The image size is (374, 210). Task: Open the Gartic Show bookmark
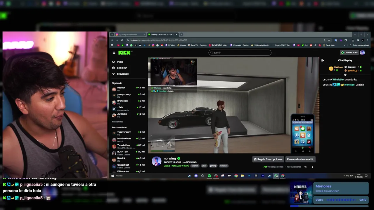click(328, 45)
